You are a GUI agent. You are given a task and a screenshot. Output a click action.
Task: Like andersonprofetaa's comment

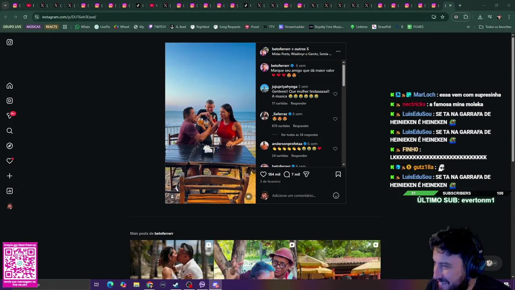(335, 149)
